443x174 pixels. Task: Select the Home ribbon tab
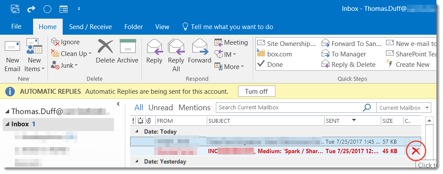[x=48, y=27]
